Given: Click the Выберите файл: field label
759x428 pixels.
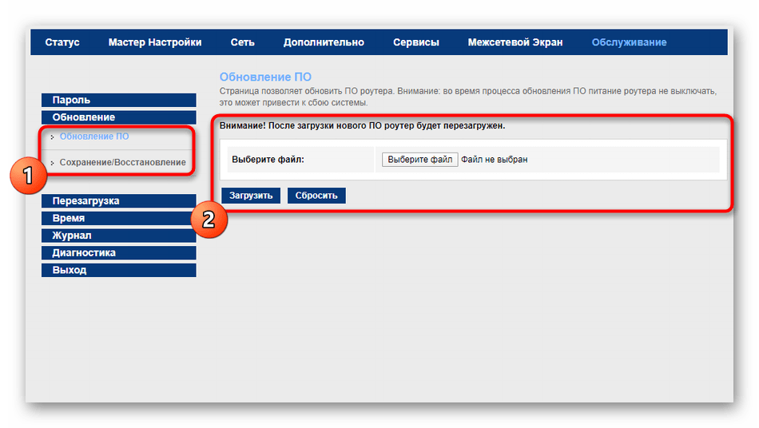Looking at the screenshot, I should [268, 160].
